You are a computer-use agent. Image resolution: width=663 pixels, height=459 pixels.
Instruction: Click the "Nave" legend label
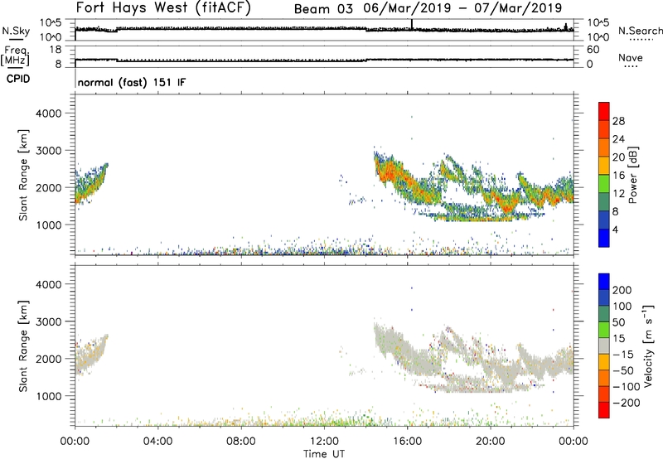click(631, 58)
